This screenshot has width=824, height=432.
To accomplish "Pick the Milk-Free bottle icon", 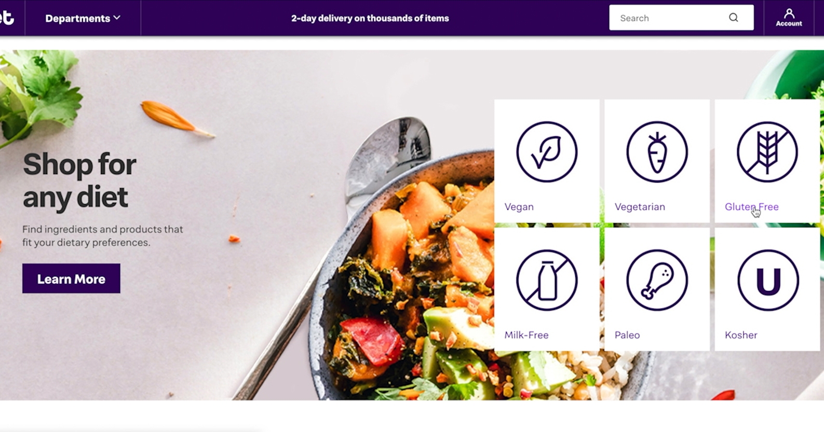I will (547, 280).
